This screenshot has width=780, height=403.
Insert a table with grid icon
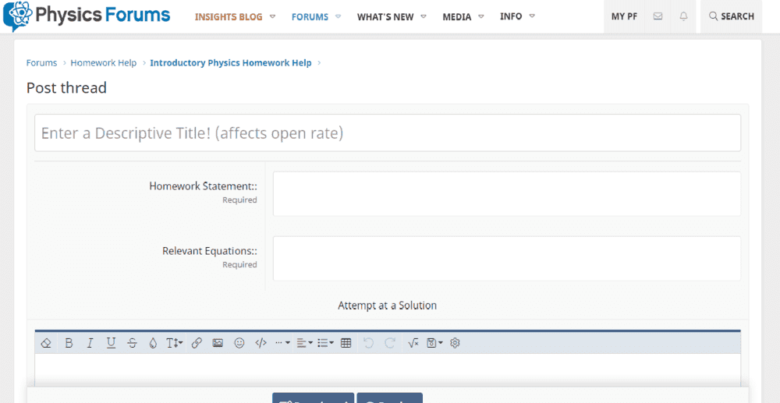pos(346,343)
